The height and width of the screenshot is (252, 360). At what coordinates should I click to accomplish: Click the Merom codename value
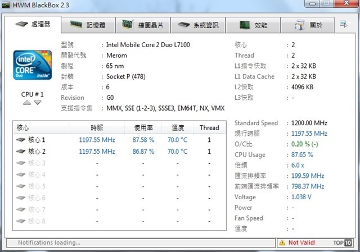[x=116, y=56]
